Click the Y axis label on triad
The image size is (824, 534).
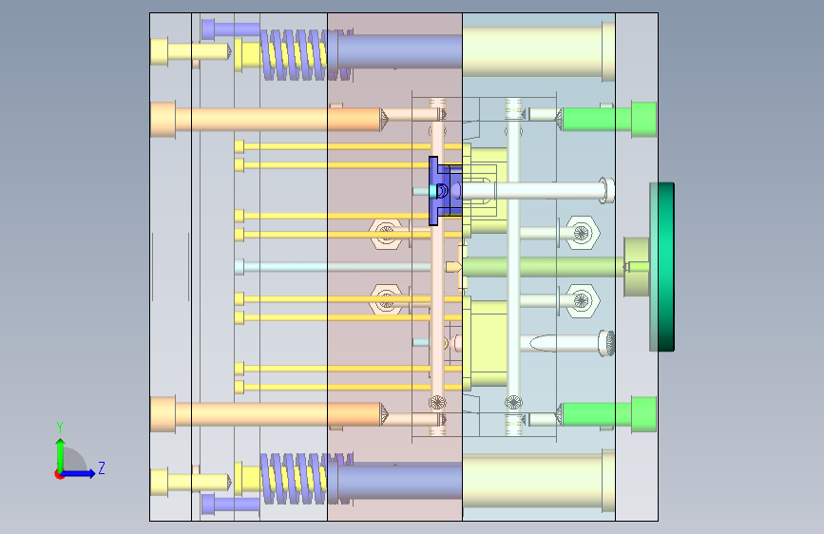coord(60,428)
